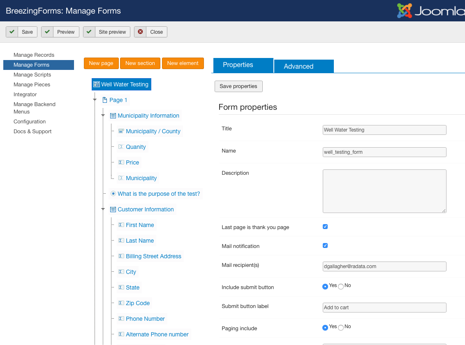Click the First Name text field icon
Viewport: 465px width, 345px height.
[x=121, y=225]
